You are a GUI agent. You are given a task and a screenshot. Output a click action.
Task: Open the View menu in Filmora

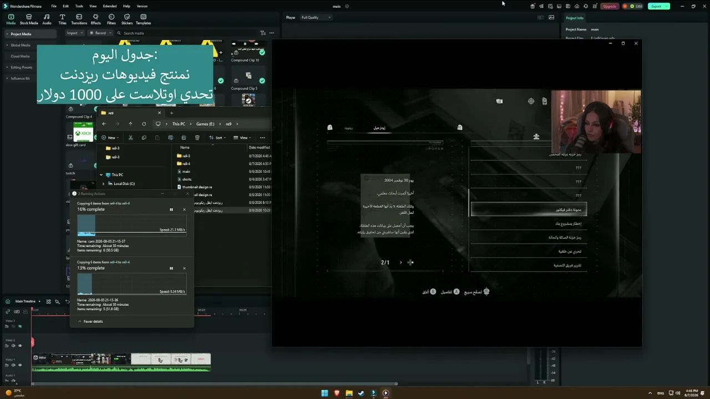pos(93,6)
